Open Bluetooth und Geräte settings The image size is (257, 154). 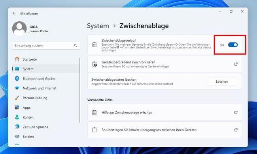[46, 78]
